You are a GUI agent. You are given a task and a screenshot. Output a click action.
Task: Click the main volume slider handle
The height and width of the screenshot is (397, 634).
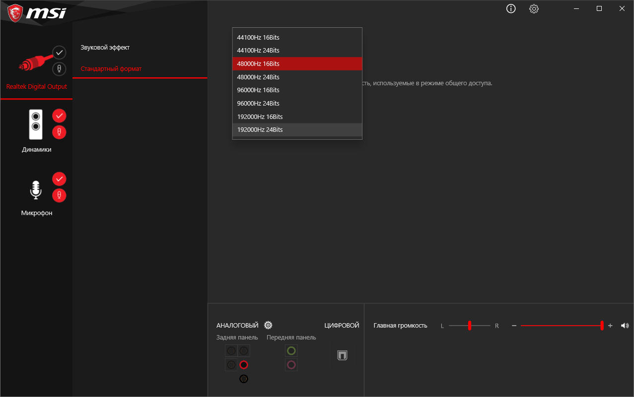tap(602, 326)
